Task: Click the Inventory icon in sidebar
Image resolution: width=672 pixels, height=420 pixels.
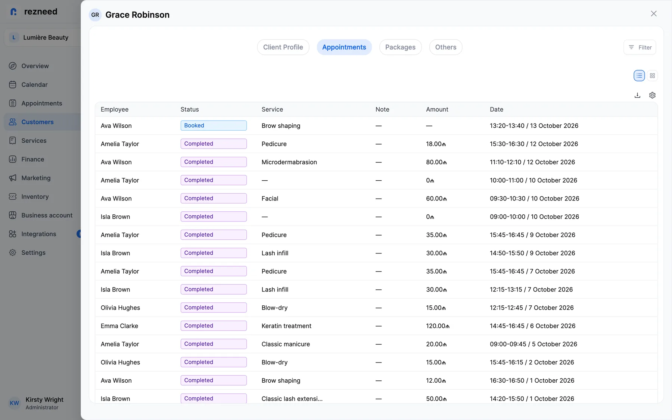Action: (13, 197)
